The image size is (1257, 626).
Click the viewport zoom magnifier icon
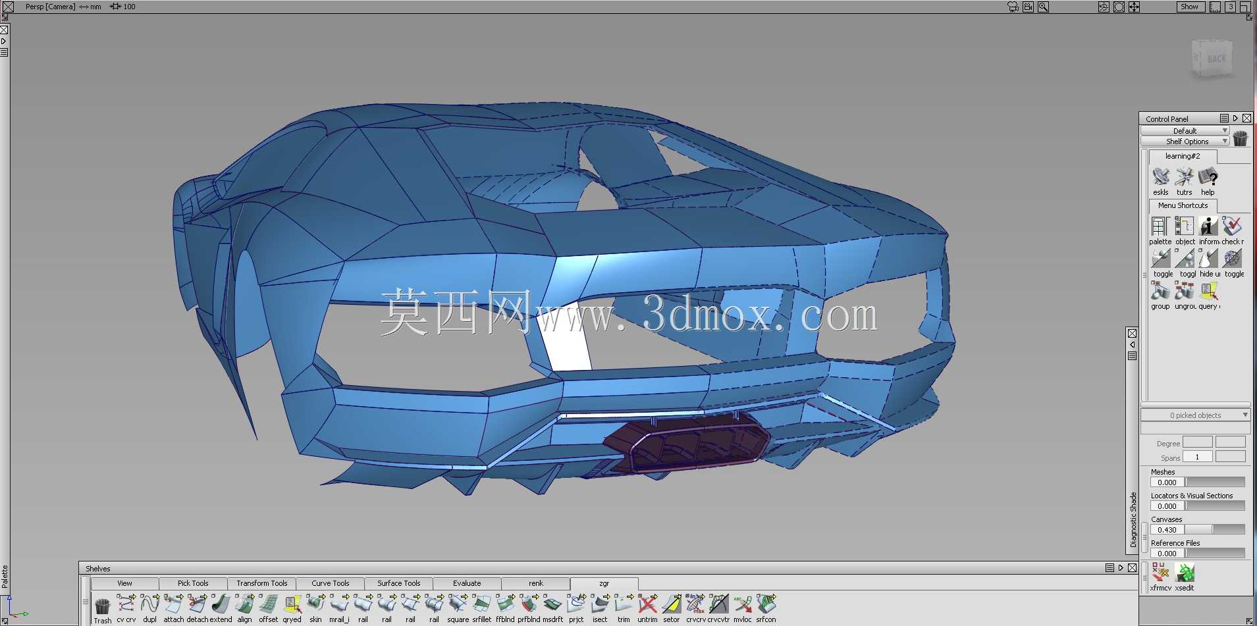[1043, 7]
